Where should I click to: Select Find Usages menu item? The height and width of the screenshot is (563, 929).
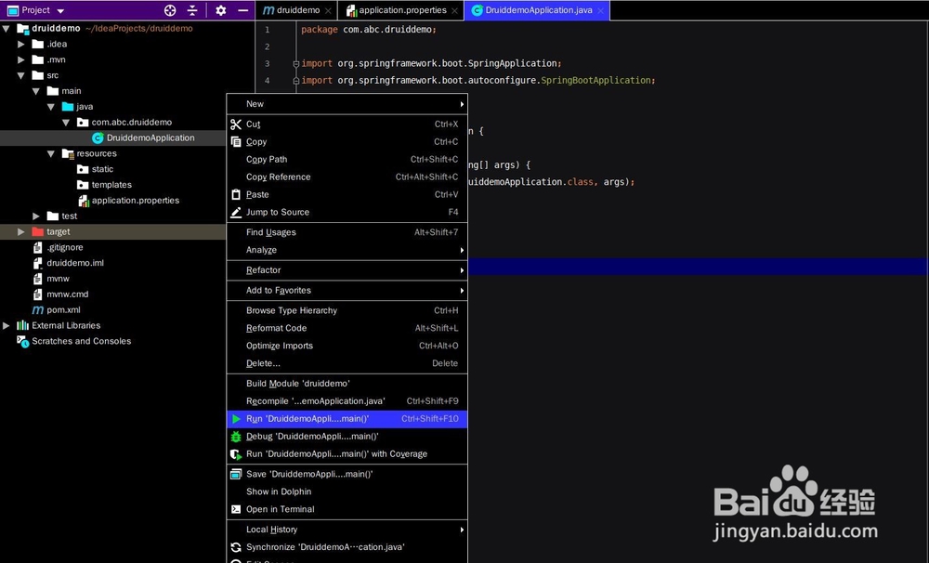coord(347,232)
